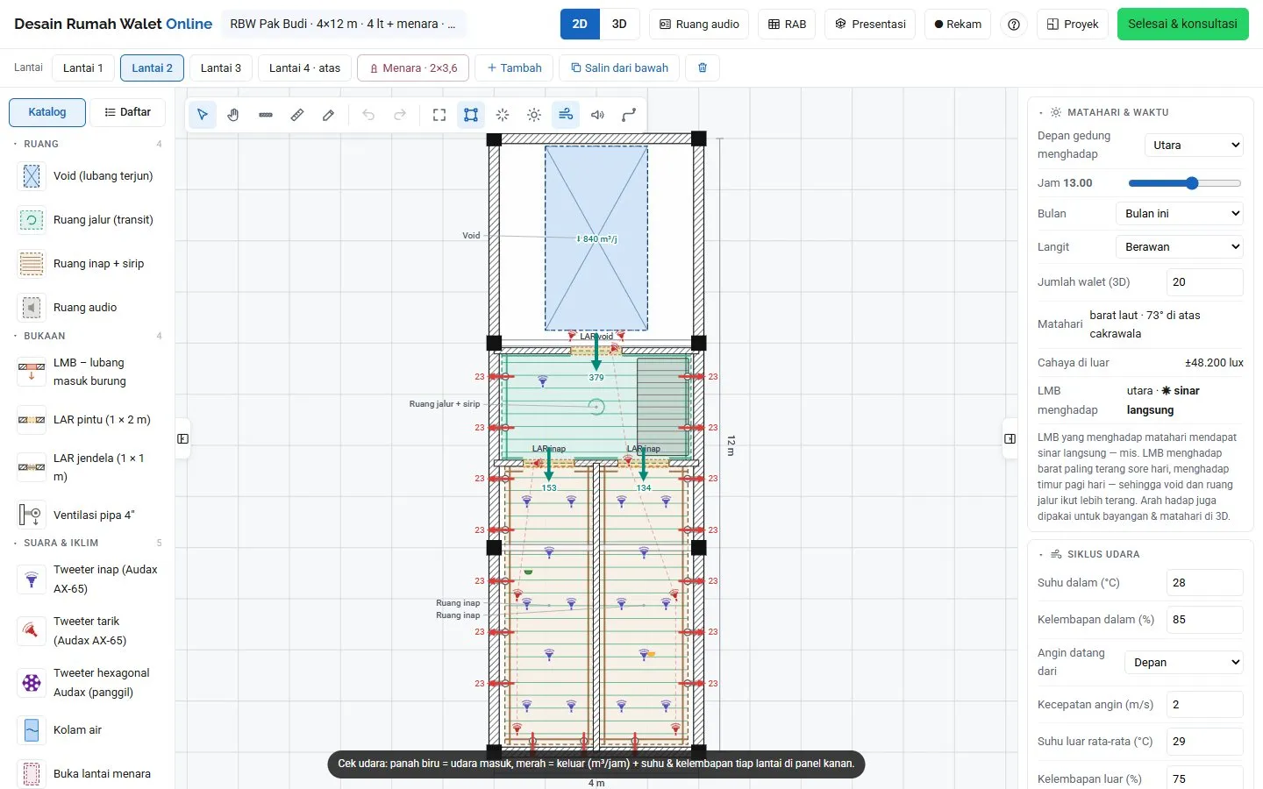The image size is (1263, 789).
Task: Toggle the sun lighting icon
Action: (x=534, y=115)
